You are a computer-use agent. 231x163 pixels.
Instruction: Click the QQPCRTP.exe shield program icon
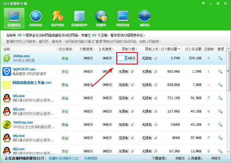point(7,71)
